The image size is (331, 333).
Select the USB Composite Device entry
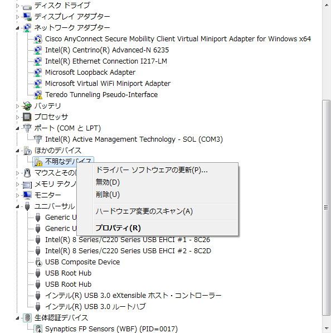(82, 262)
